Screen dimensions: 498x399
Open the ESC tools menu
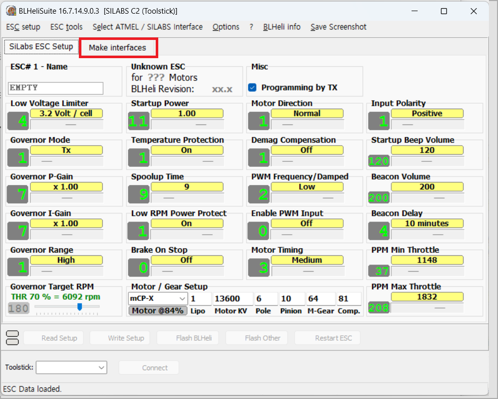[66, 27]
